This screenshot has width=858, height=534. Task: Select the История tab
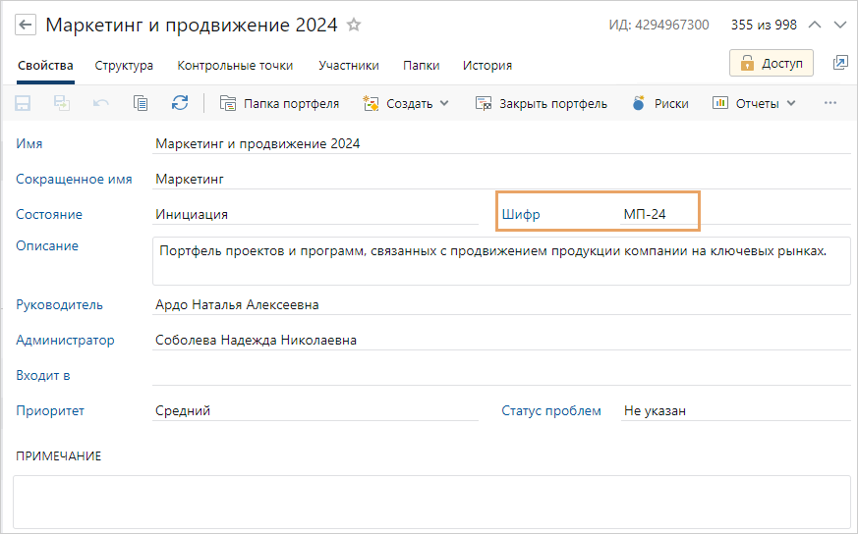(487, 66)
